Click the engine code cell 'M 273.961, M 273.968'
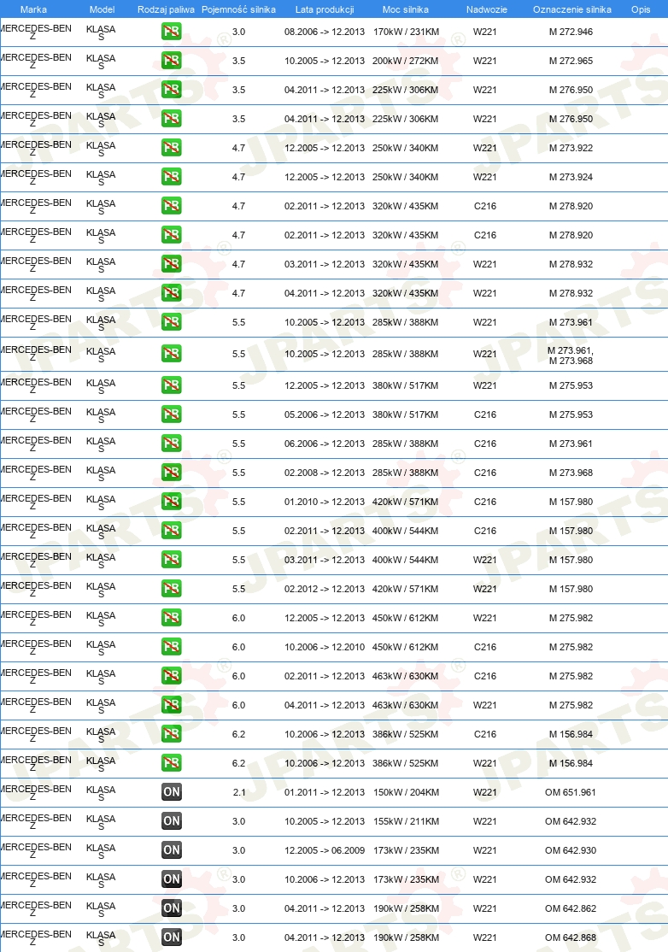The height and width of the screenshot is (952, 668). [571, 356]
